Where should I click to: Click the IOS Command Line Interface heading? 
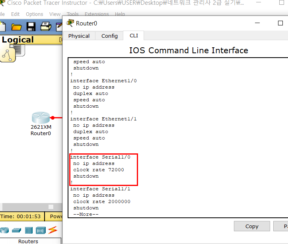click(x=189, y=50)
